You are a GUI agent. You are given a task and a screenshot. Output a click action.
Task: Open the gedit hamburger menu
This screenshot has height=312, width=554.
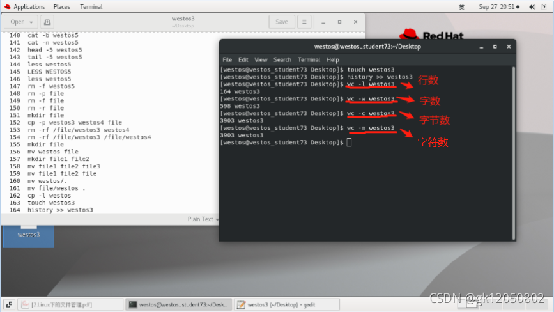(304, 22)
